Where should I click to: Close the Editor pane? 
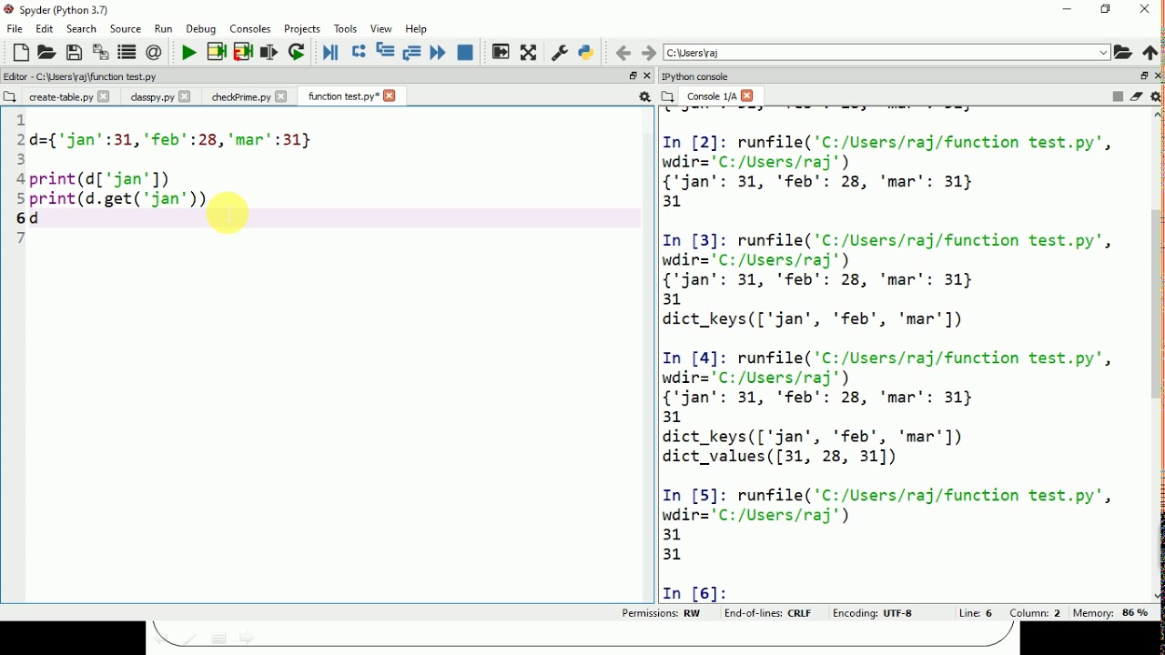[x=648, y=76]
